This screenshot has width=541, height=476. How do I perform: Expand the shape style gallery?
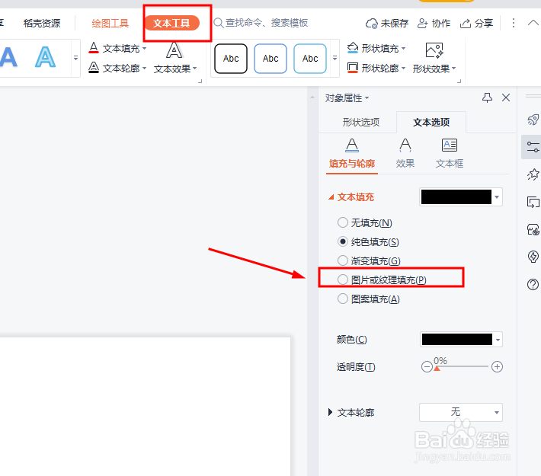(x=335, y=58)
